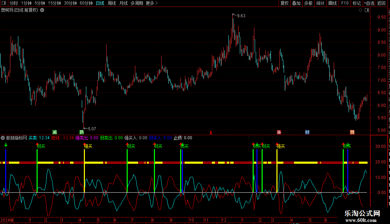This screenshot has height=224, width=390.
Task: Click the yellow 强买 signal near April
Action: [88, 146]
